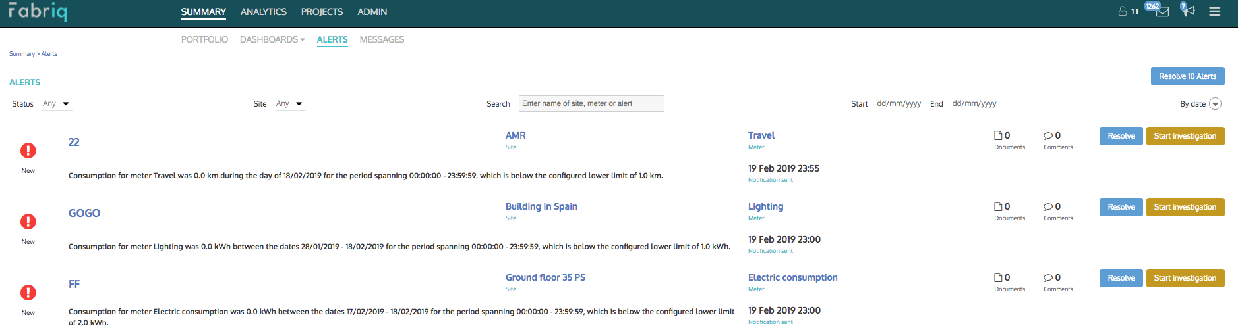Resolve the alert named 22

(1121, 136)
